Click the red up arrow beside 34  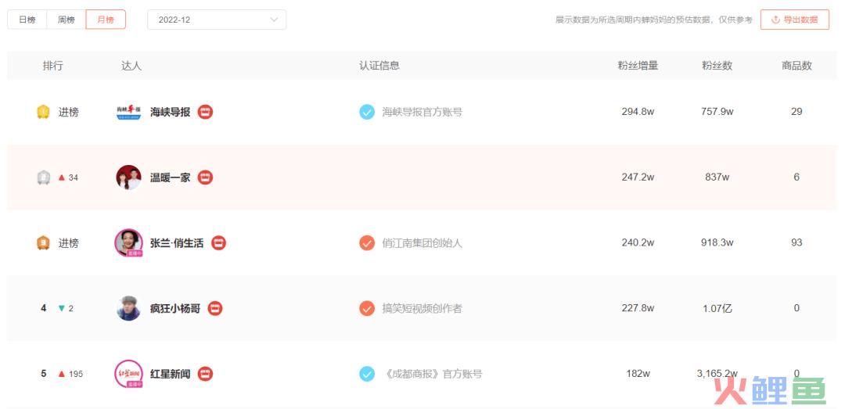pos(62,178)
